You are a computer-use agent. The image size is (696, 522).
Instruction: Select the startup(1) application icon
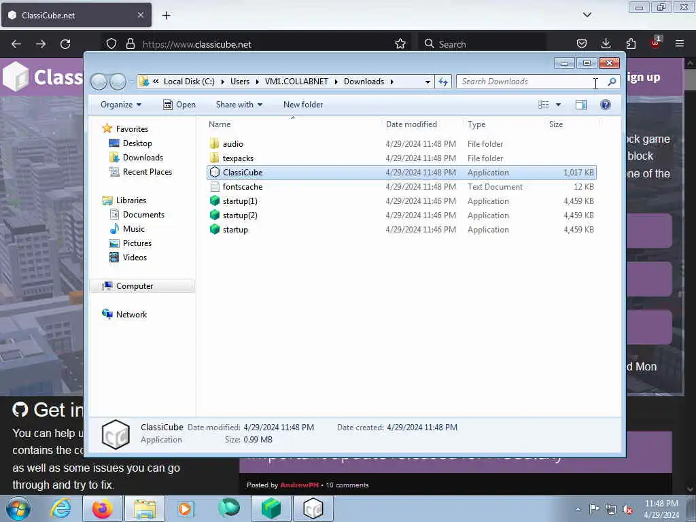coord(214,201)
